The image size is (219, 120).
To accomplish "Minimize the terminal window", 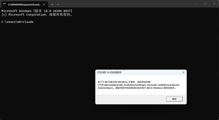I will (196, 3).
